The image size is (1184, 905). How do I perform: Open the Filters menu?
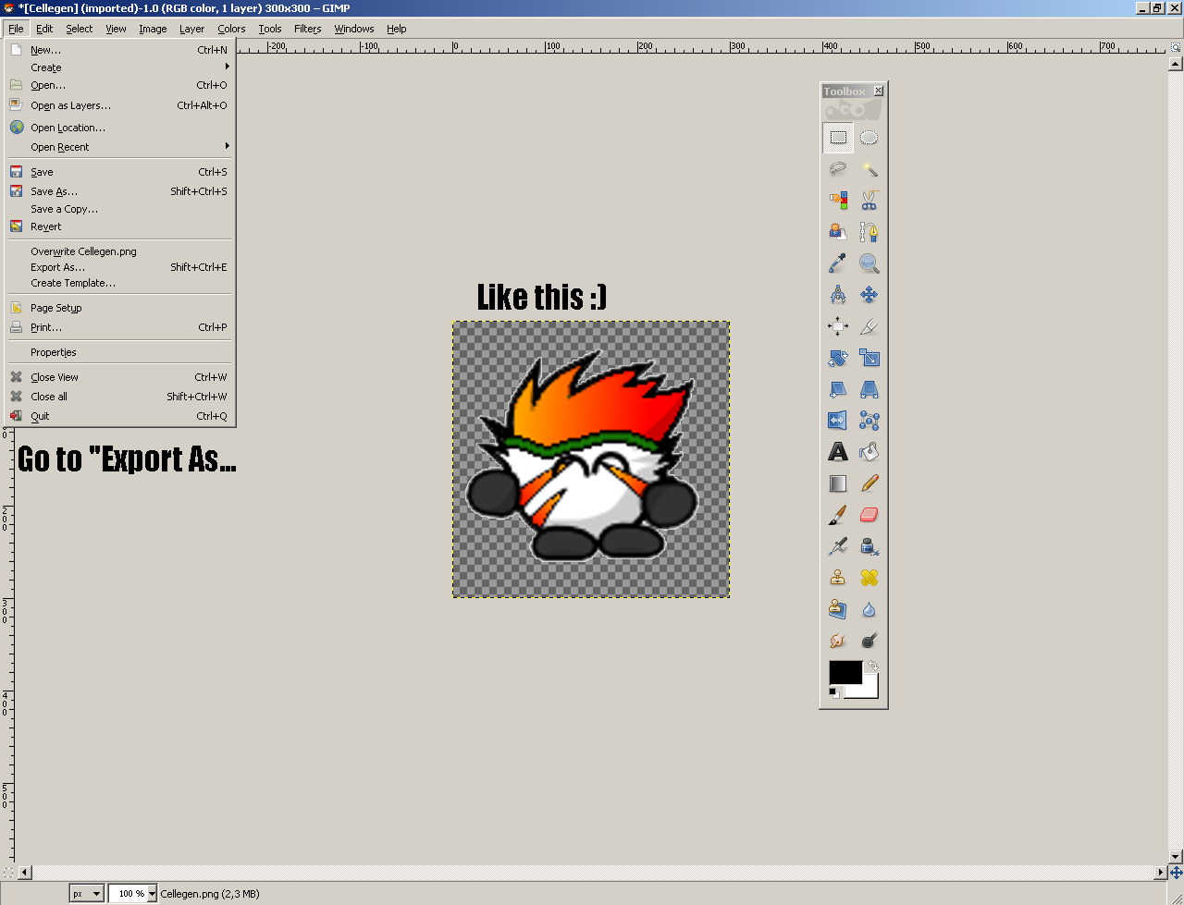[307, 29]
